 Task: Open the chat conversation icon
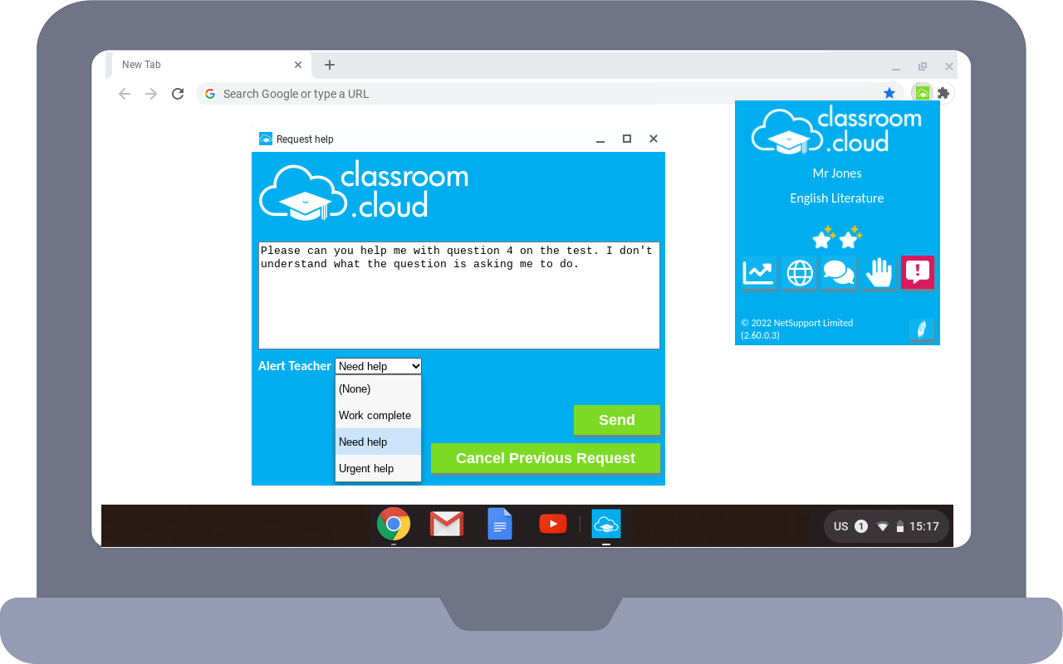[838, 272]
